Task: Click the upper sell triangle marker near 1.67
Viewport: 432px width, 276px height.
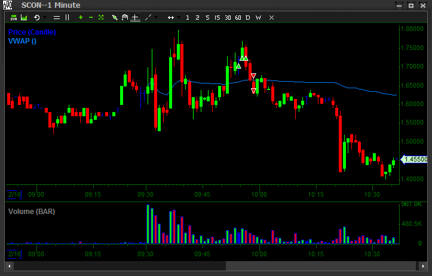Action: 253,76
